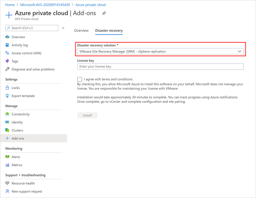This screenshot has width=256, height=198.
Task: Click the License key input field
Action: (160, 67)
